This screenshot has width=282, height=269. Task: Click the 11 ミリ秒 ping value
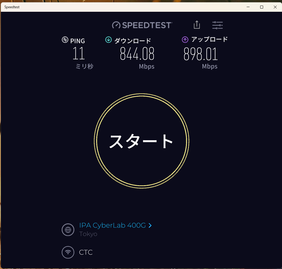78,54
